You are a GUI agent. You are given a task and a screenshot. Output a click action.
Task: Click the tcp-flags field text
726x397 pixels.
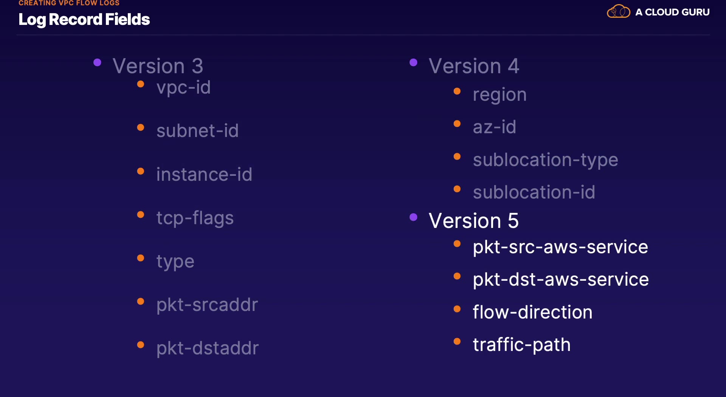pyautogui.click(x=195, y=218)
